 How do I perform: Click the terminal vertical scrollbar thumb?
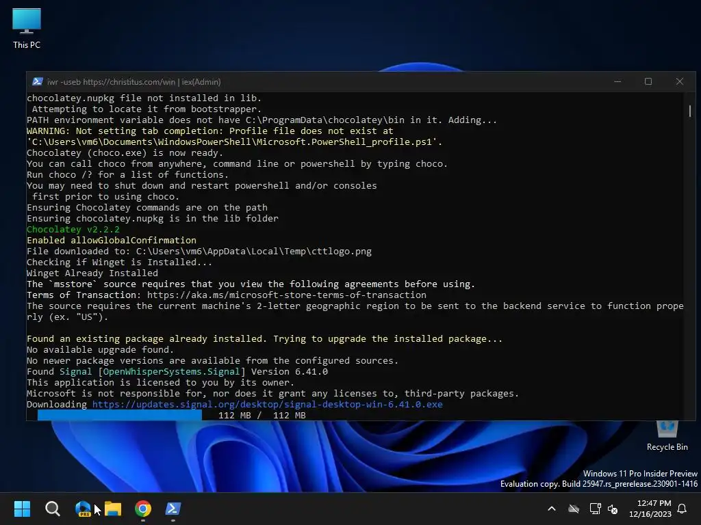pos(690,111)
